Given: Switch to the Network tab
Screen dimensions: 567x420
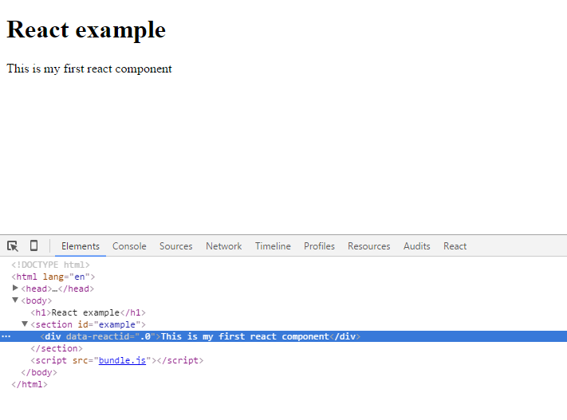Looking at the screenshot, I should tap(224, 246).
